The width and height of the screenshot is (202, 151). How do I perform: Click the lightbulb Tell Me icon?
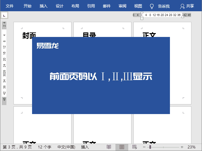(x=152, y=6)
